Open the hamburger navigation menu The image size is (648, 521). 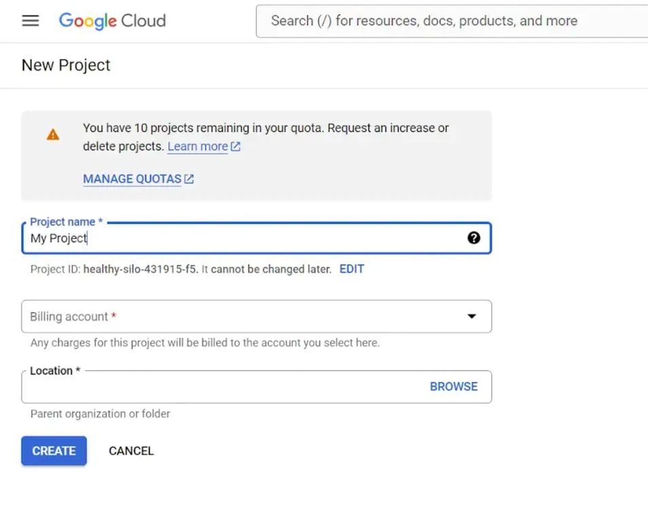[30, 20]
